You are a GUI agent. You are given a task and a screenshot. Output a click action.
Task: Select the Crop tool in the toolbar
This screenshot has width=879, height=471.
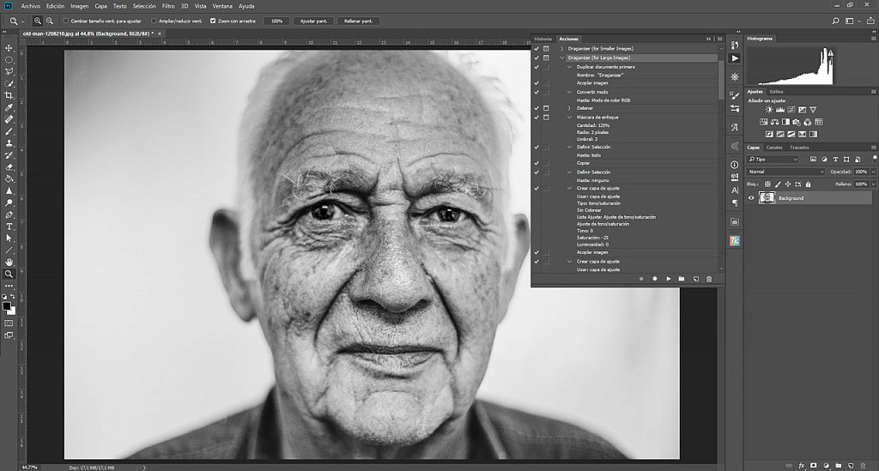[x=9, y=95]
